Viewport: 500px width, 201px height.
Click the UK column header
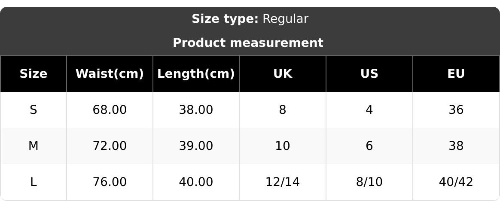tap(283, 74)
